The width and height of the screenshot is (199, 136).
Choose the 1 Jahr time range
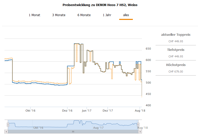[x=107, y=15]
